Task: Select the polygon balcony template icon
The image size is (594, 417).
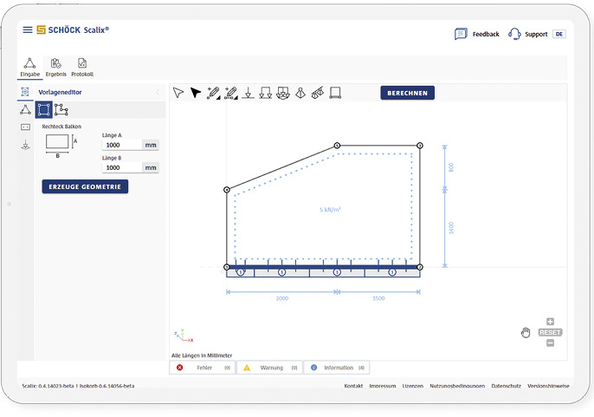Action: click(x=61, y=110)
